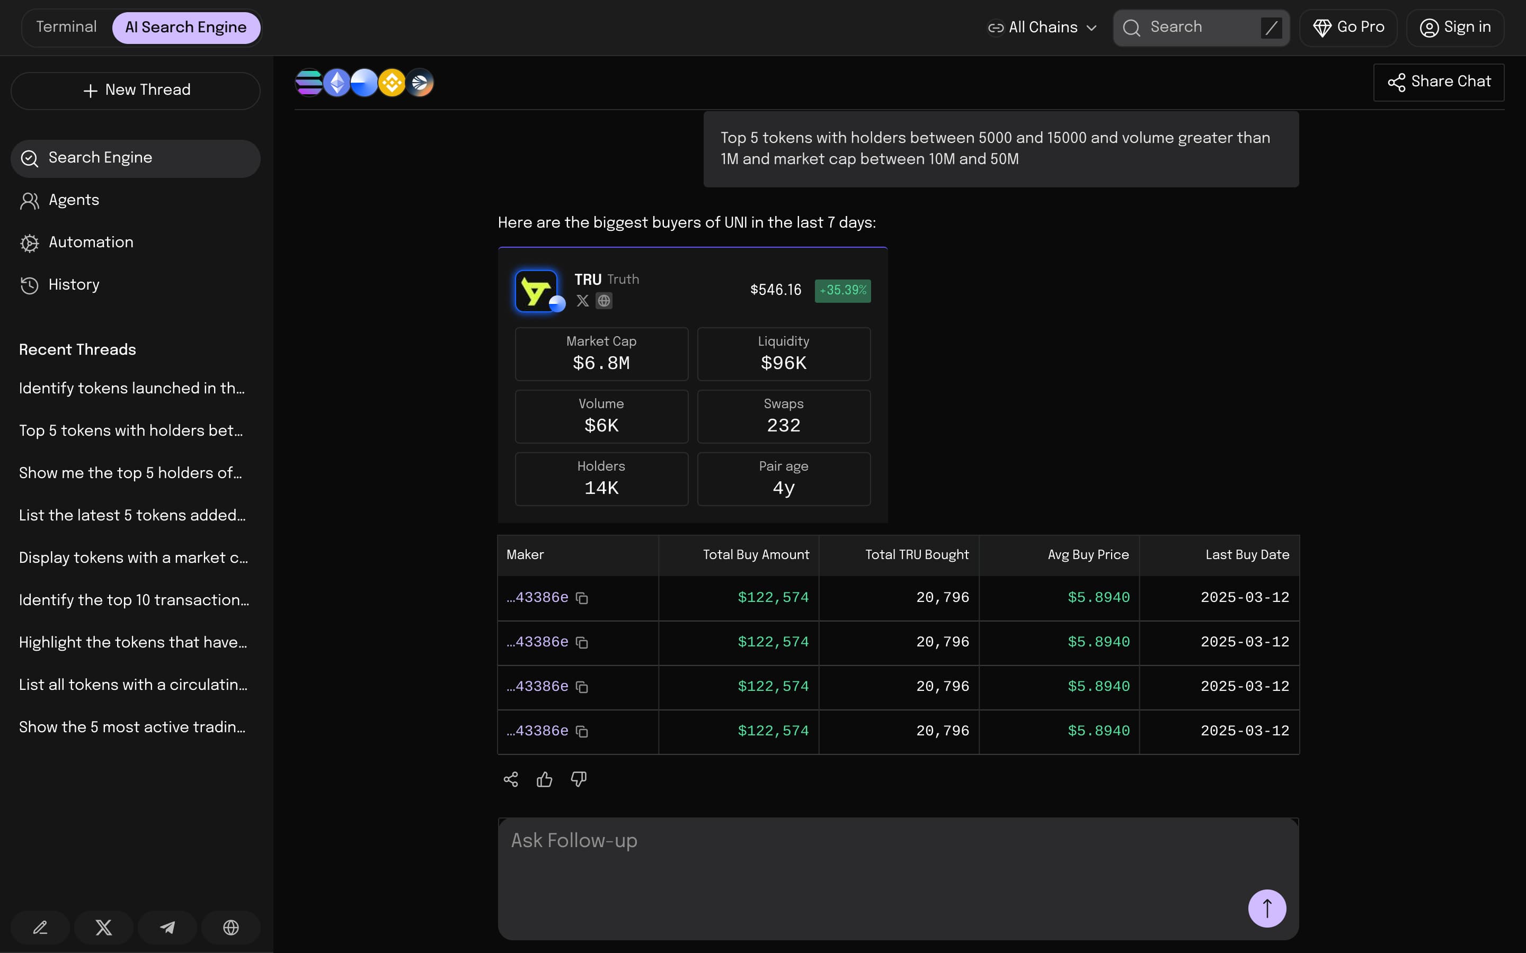This screenshot has width=1526, height=953.
Task: Open thread 'Show me the top 5 holders of…'
Action: pyautogui.click(x=130, y=473)
